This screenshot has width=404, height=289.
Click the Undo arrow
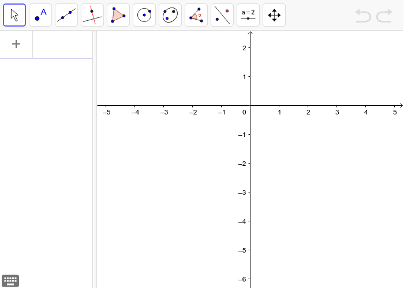pyautogui.click(x=363, y=16)
